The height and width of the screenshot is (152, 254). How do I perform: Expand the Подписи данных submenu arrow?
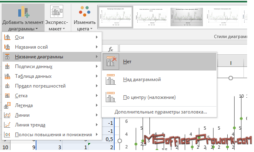point(97,66)
